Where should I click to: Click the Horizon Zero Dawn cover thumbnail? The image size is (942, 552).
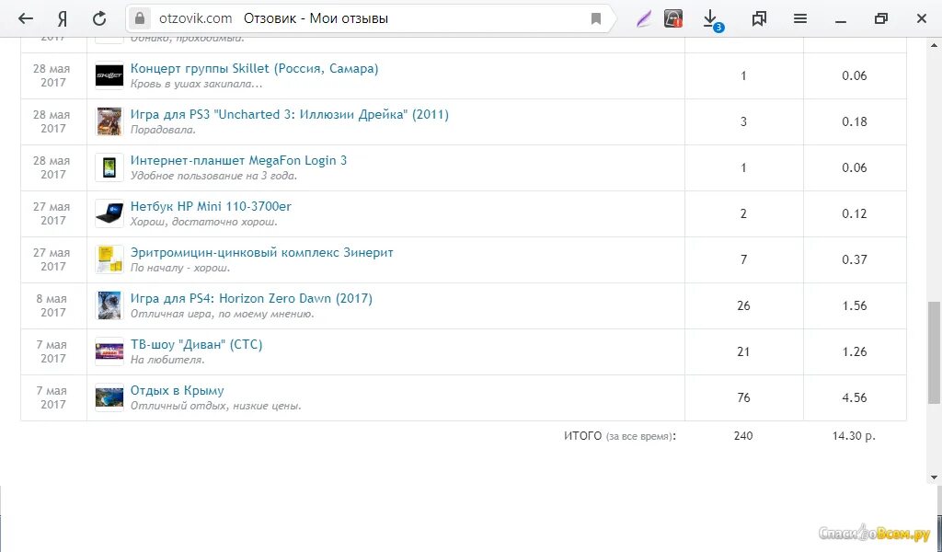click(x=109, y=305)
